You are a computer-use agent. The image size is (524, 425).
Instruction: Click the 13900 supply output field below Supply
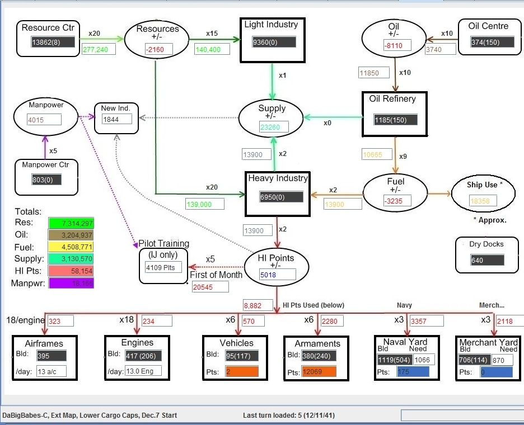click(256, 154)
